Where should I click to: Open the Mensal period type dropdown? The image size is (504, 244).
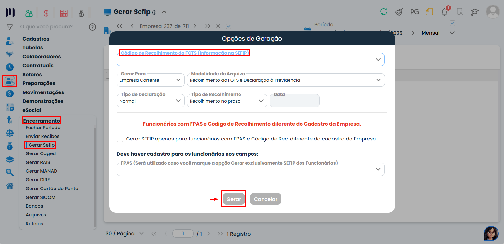[438, 33]
